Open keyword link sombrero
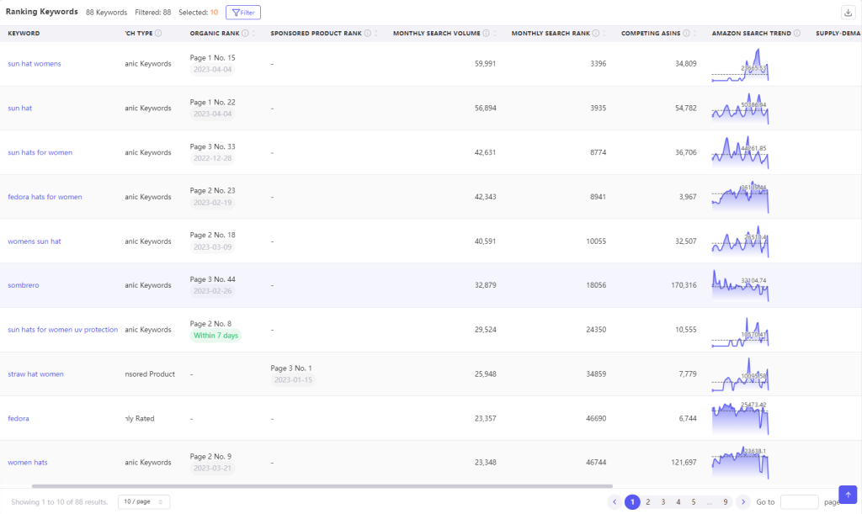 (x=23, y=285)
